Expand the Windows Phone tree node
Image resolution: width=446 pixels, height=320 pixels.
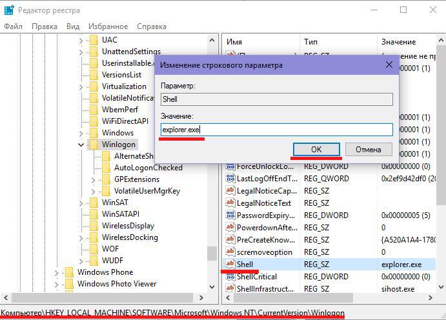57,272
